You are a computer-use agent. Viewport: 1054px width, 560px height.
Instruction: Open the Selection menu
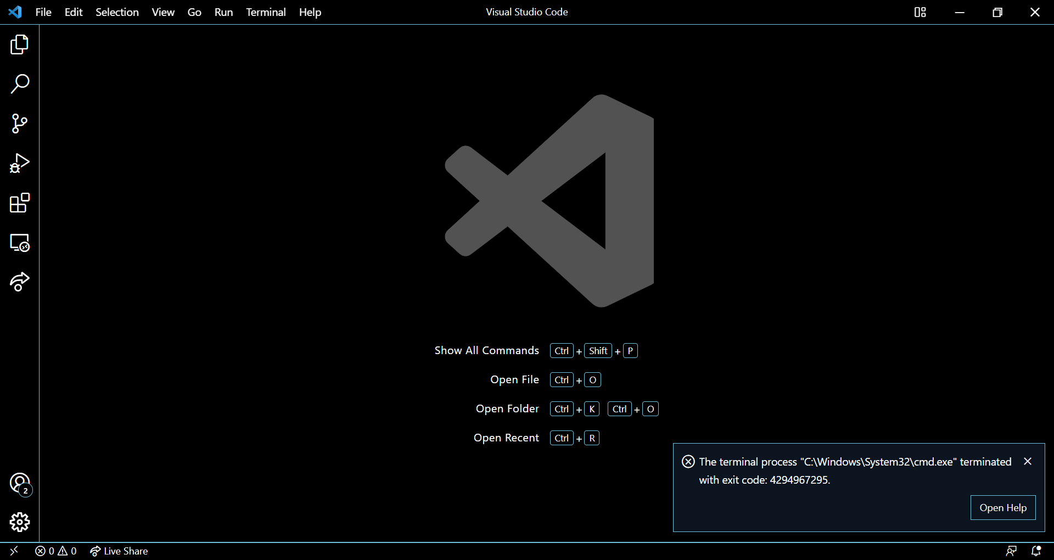[x=117, y=12]
